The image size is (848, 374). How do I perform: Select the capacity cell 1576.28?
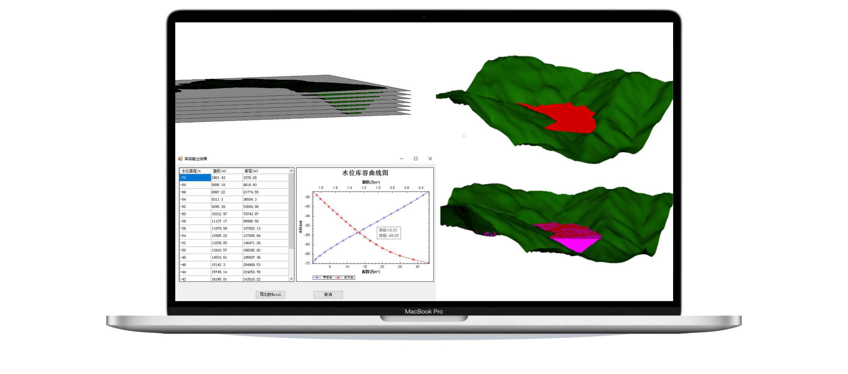pos(265,178)
